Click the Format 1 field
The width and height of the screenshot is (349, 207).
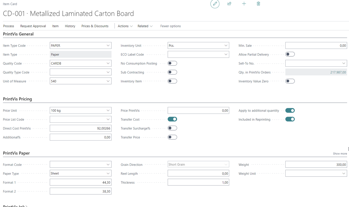[x=81, y=182]
